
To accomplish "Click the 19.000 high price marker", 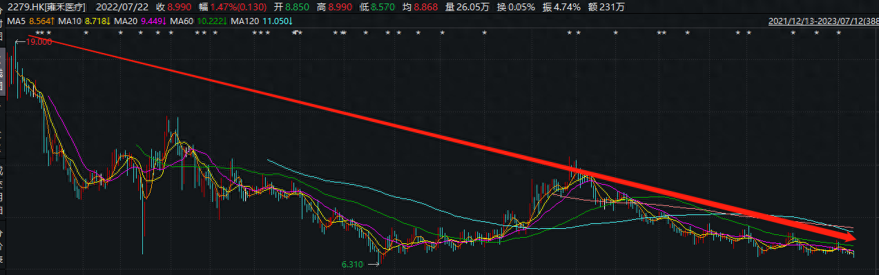I will [x=39, y=42].
